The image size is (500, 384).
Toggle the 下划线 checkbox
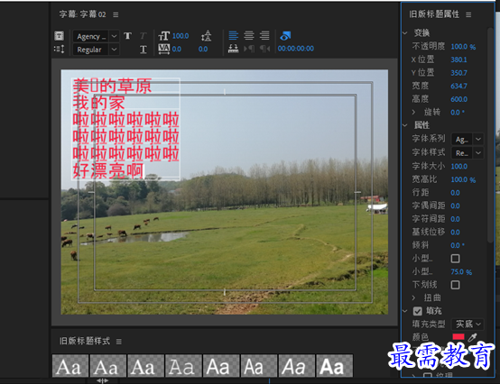(456, 285)
